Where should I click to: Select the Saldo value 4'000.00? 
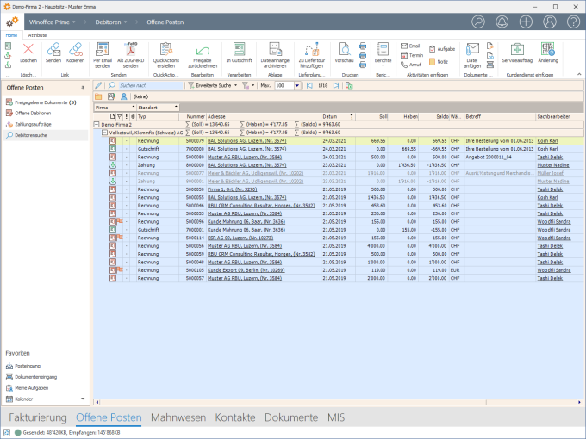click(x=437, y=246)
